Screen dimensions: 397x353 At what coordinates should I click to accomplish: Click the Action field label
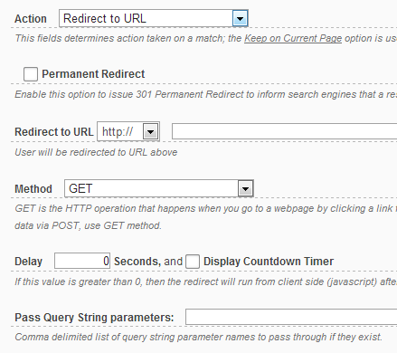point(31,19)
